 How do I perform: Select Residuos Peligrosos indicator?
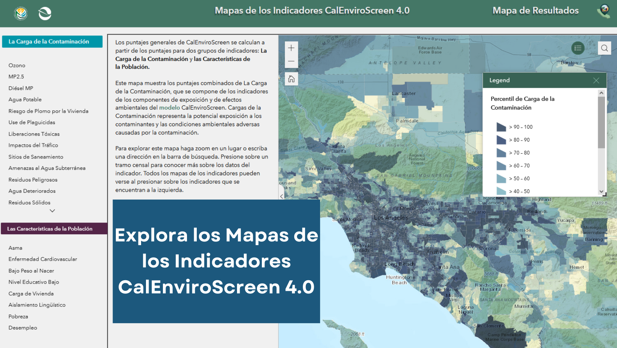[x=33, y=180]
